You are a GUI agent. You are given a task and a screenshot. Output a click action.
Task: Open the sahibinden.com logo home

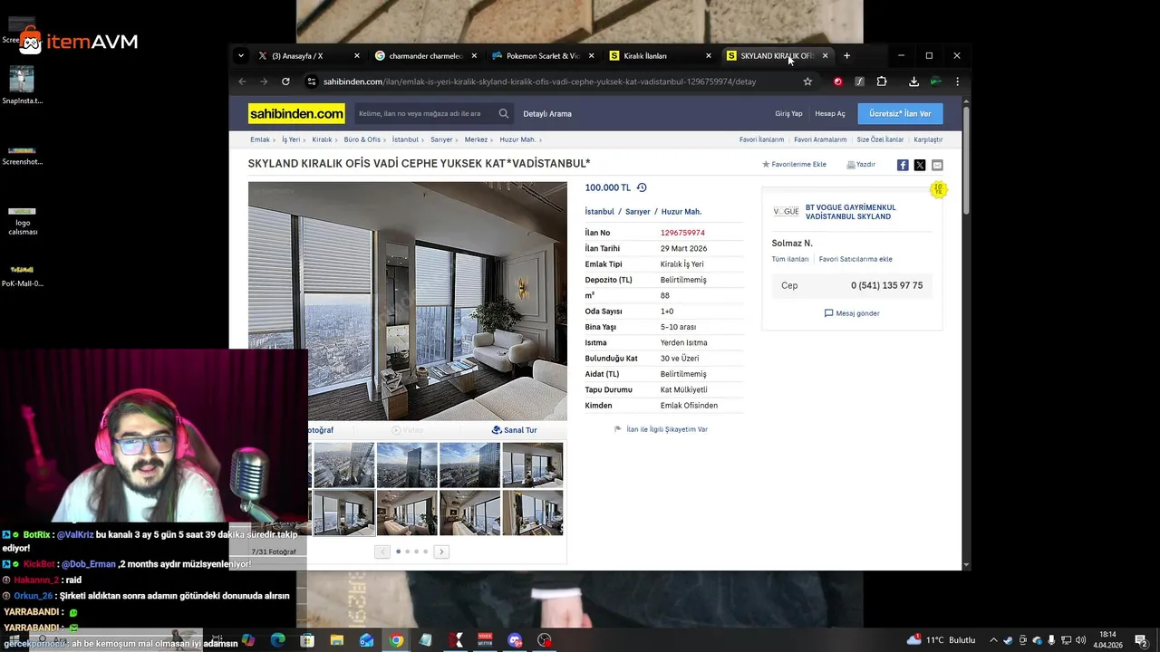[x=296, y=113]
